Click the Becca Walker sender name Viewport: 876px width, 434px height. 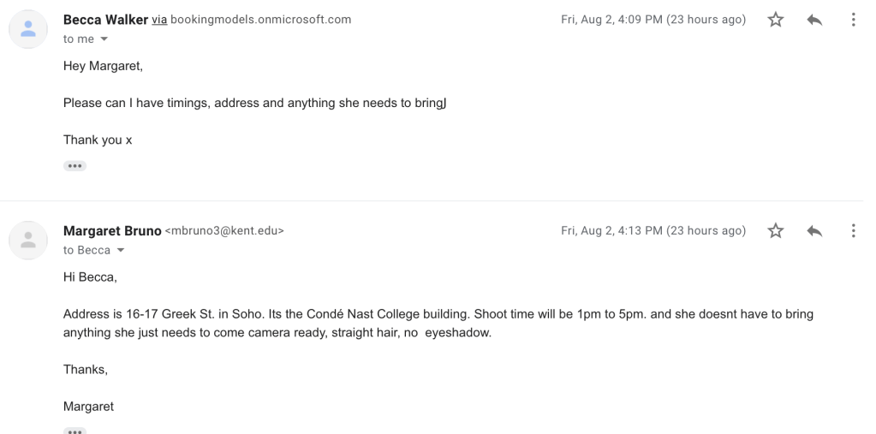[105, 20]
